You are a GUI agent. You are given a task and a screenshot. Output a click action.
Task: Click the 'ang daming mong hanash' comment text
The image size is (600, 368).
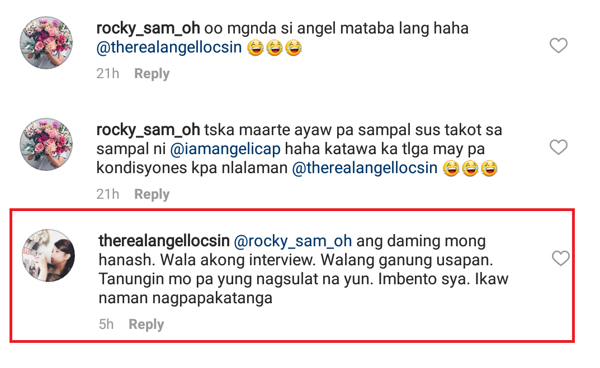(x=302, y=270)
